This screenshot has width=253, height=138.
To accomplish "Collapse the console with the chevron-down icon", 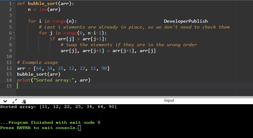I will click(x=5, y=101).
